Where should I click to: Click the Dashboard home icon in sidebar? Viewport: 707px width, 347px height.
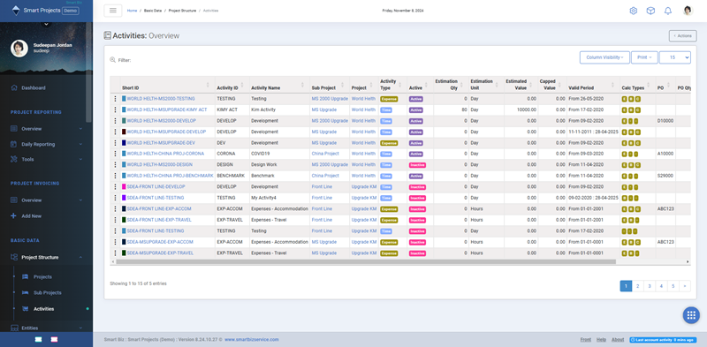14,88
